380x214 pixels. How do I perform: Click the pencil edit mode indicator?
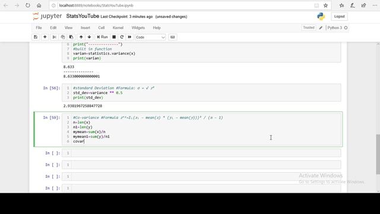click(x=321, y=28)
